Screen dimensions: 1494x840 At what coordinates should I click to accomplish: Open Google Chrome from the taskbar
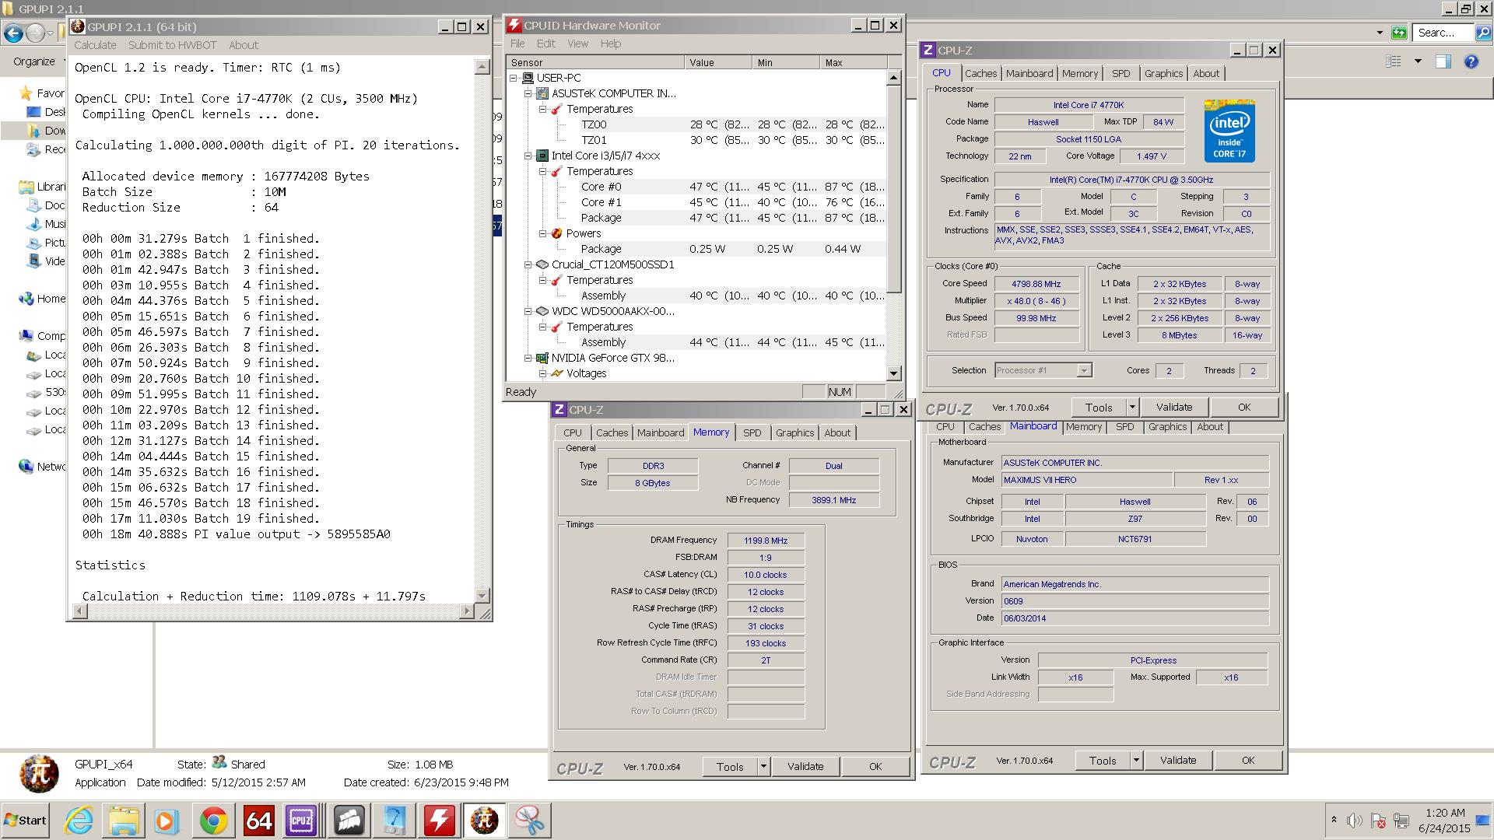pos(213,821)
